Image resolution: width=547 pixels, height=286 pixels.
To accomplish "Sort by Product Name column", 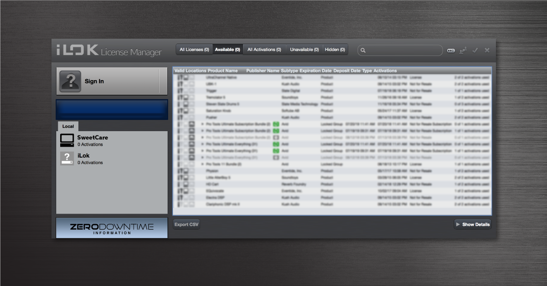I will pos(222,71).
